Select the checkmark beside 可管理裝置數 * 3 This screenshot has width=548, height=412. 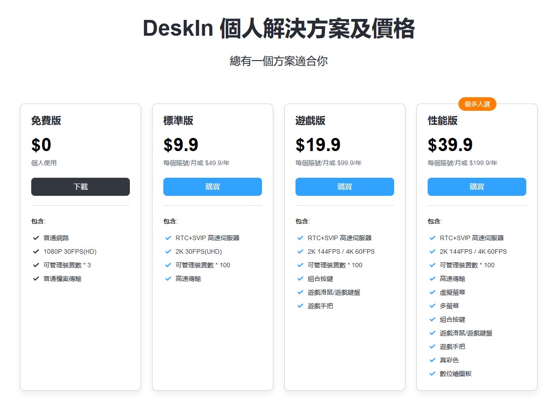36,265
